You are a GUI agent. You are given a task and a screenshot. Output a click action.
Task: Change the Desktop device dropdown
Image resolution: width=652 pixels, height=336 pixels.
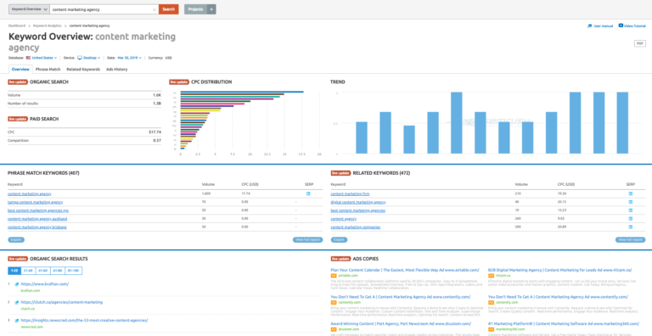click(89, 58)
